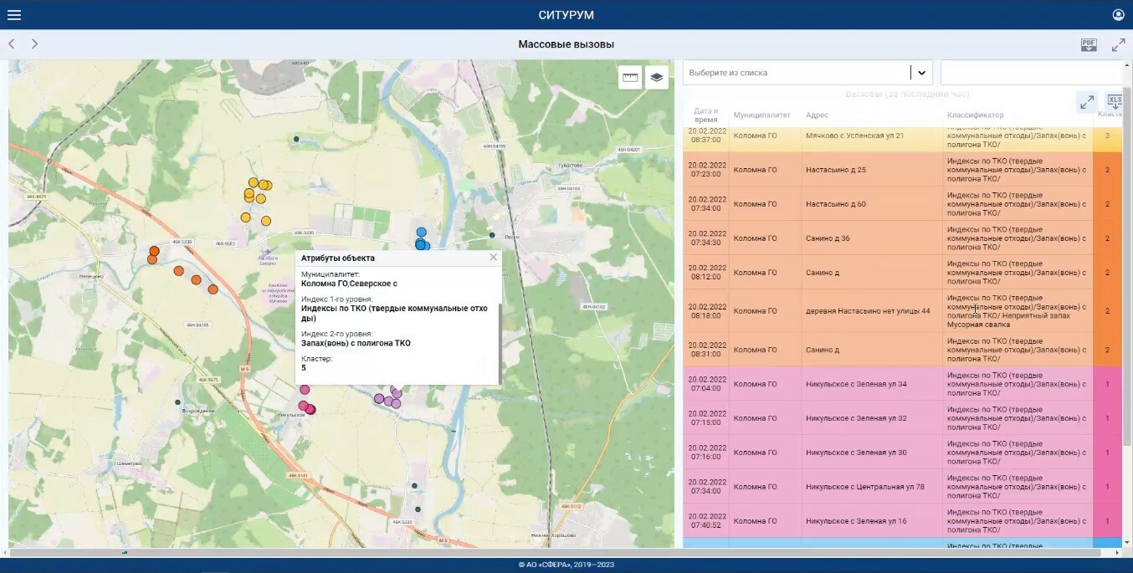Click Коломна ГО,Северское с in popup
Screen dimensions: 1133x573
point(349,284)
